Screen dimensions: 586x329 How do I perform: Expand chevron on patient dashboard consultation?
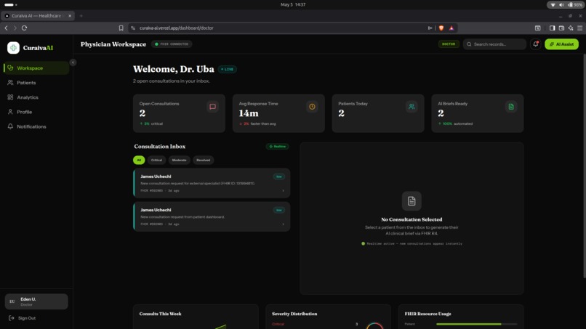pyautogui.click(x=283, y=224)
